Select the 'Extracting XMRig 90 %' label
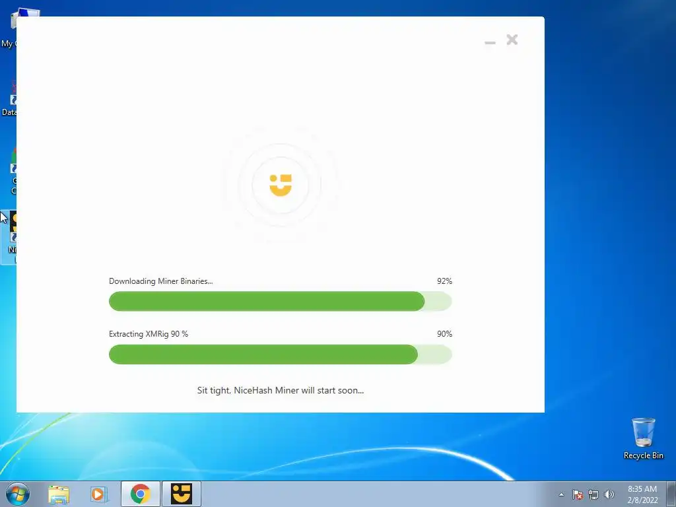676x507 pixels. click(x=149, y=333)
